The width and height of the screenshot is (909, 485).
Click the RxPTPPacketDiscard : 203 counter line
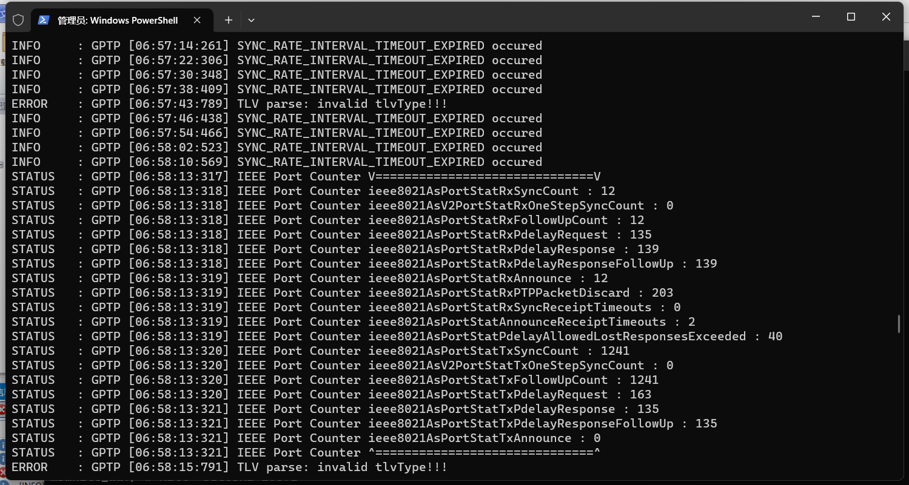[343, 292]
